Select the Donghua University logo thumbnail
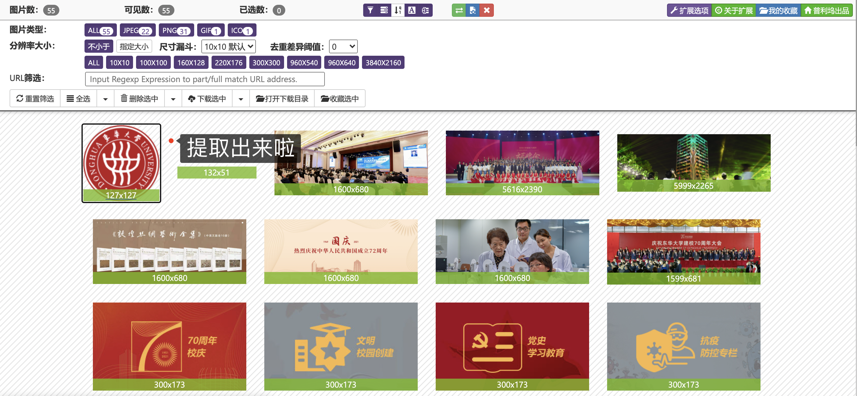This screenshot has height=396, width=857. click(x=121, y=163)
